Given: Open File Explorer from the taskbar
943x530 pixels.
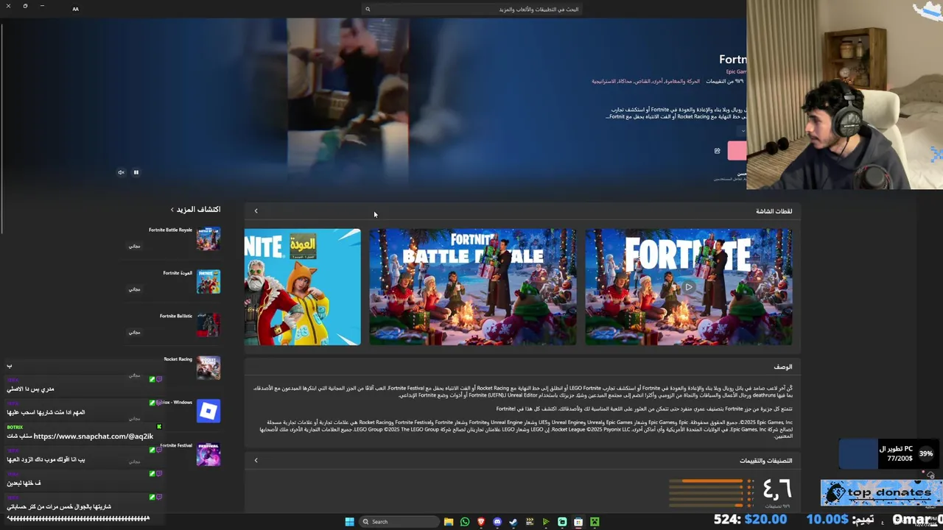Looking at the screenshot, I should 449,522.
